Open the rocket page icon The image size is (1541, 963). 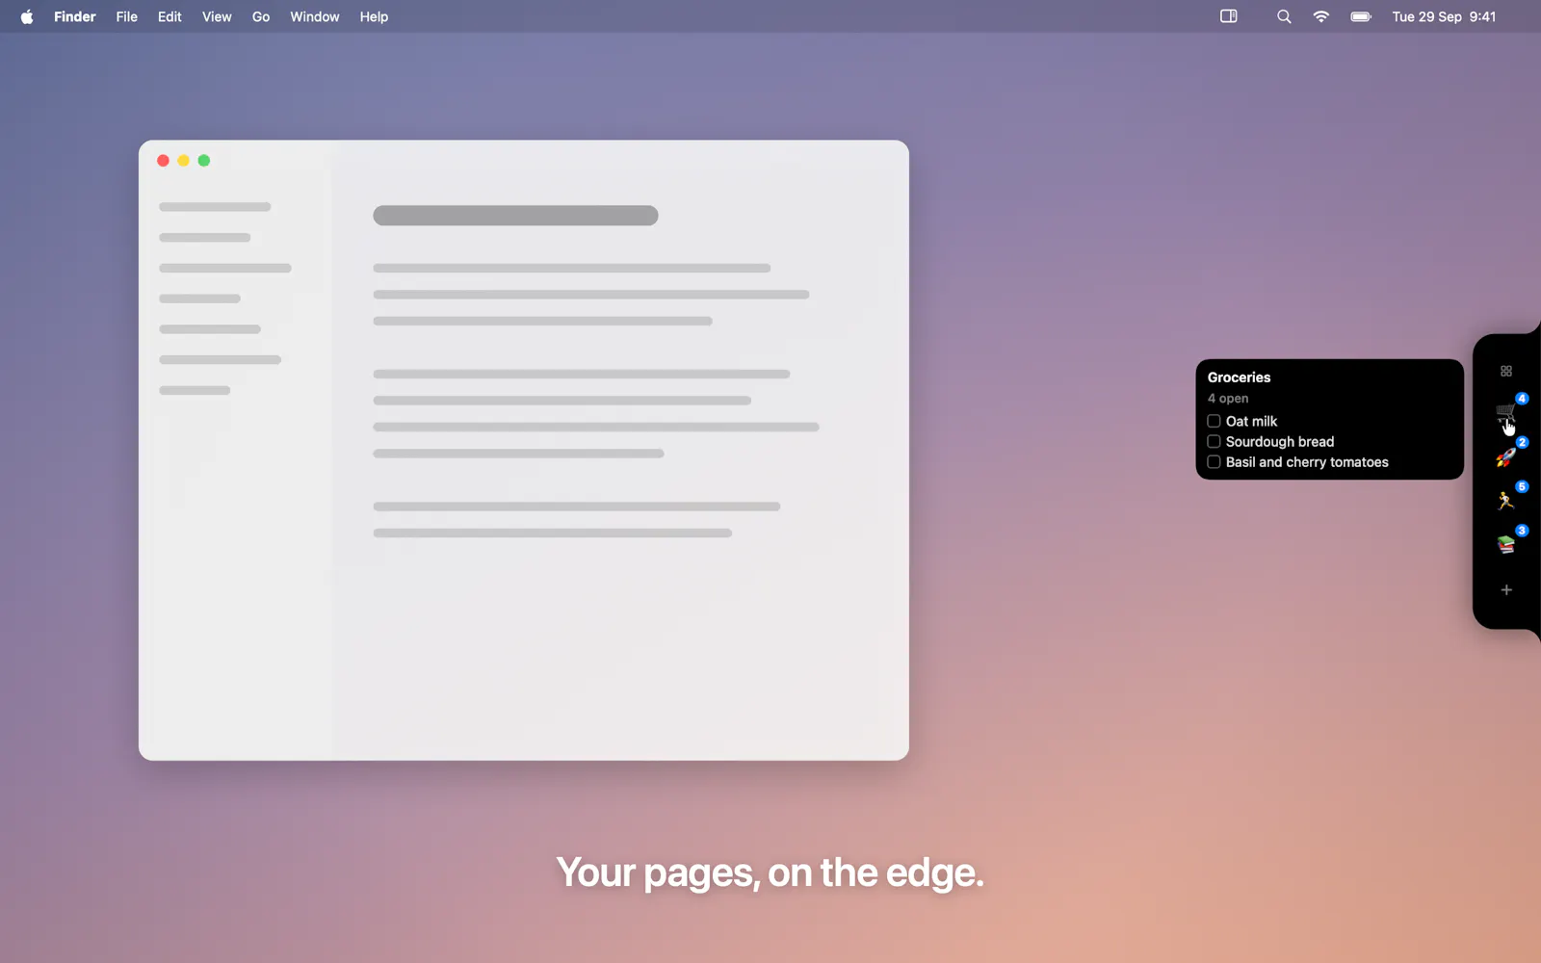1506,457
